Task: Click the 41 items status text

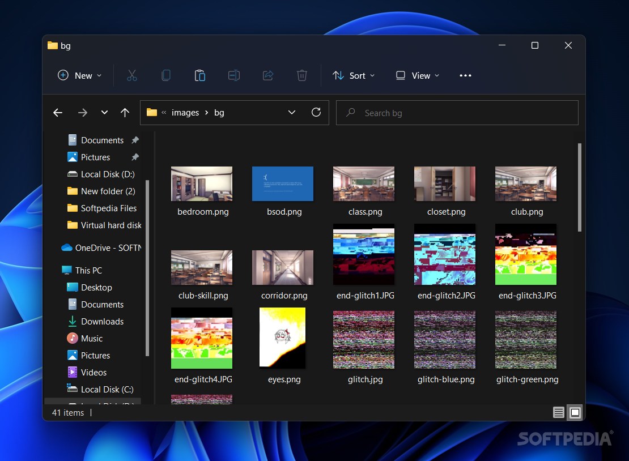Action: (x=68, y=412)
